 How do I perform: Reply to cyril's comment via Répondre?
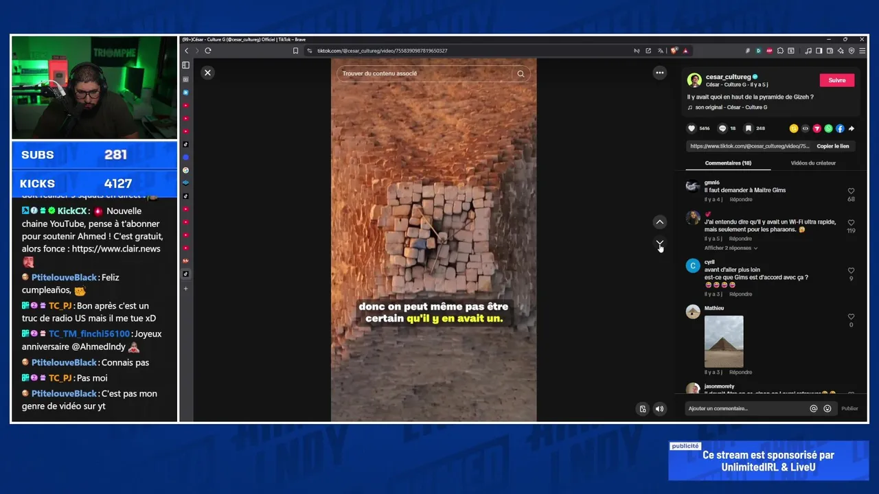[x=741, y=294]
